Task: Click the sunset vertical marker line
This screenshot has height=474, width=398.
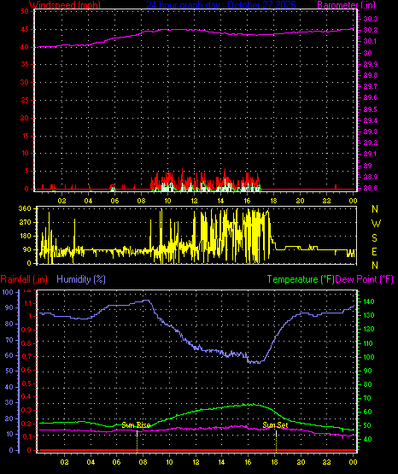Action: 276,441
